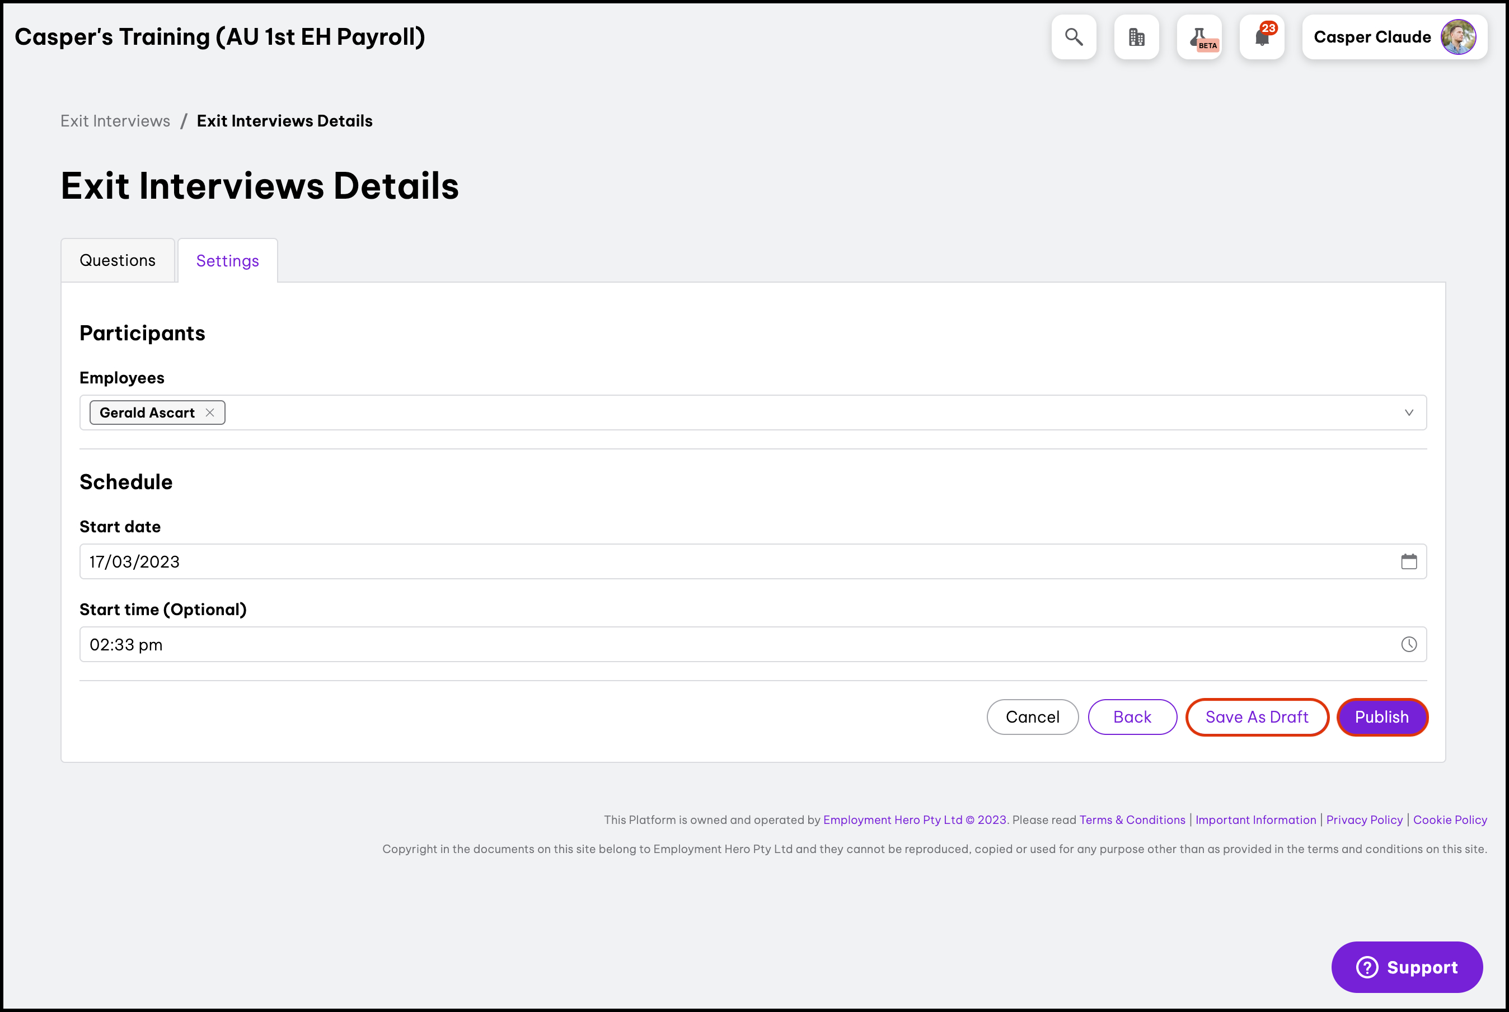Go to Exit Interviews breadcrumb link
The width and height of the screenshot is (1509, 1012).
click(x=115, y=121)
